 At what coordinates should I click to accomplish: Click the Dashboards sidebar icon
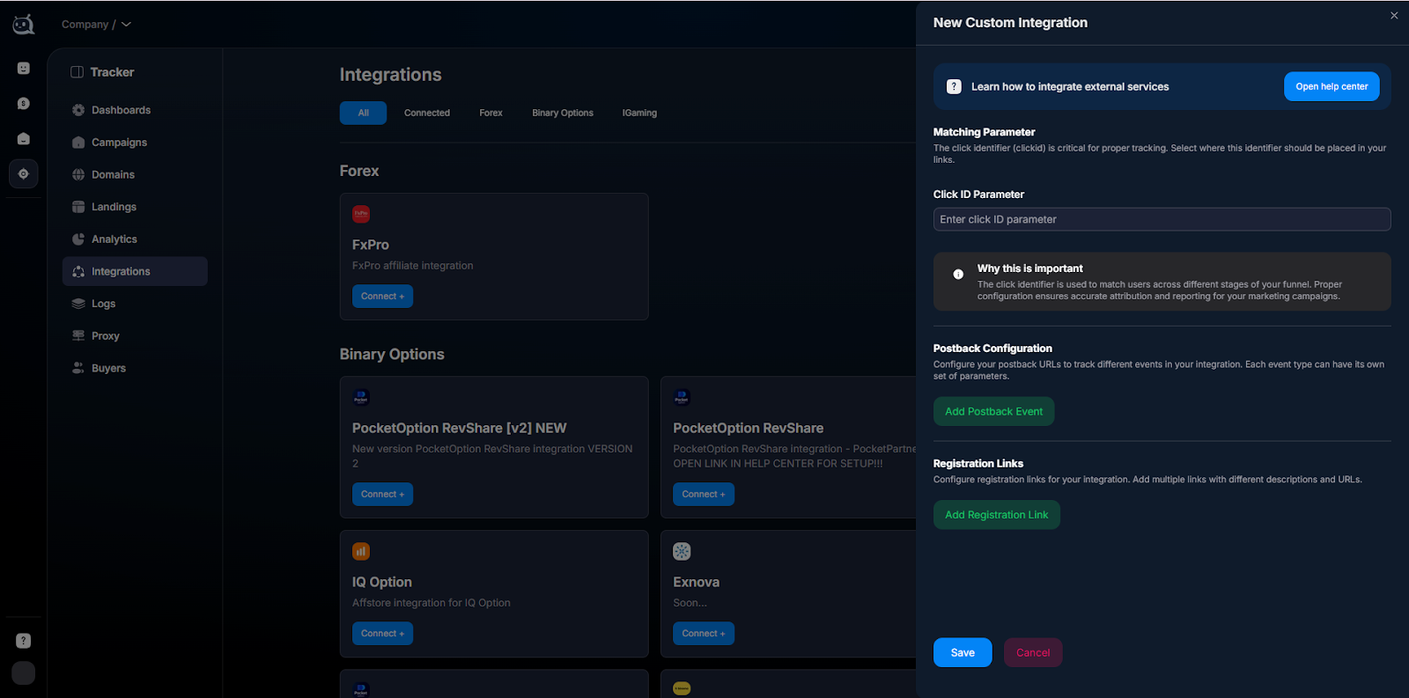[78, 110]
